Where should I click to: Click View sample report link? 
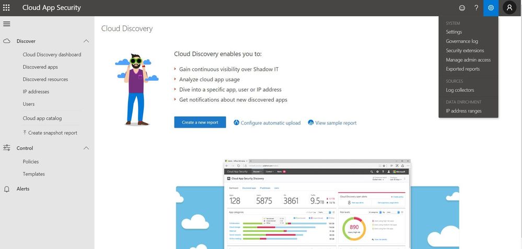click(336, 123)
